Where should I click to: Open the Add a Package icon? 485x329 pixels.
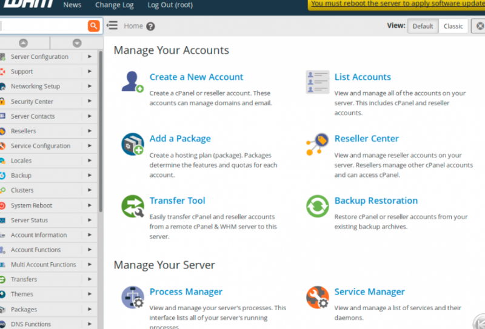click(x=132, y=144)
